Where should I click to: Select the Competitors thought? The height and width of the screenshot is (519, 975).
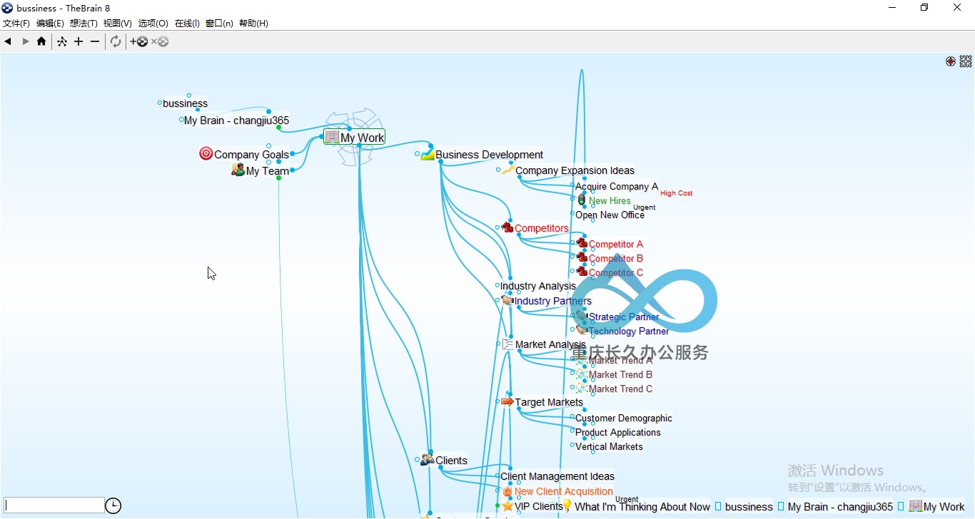tap(541, 228)
